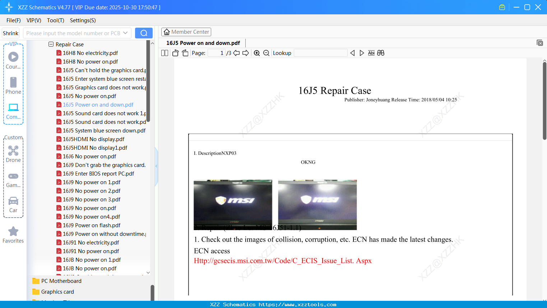Collapse the left panel with the side handle
This screenshot has width=547, height=308.
click(x=156, y=166)
